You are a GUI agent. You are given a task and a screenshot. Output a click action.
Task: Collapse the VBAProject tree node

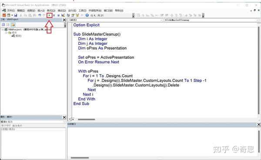pyautogui.click(x=3, y=30)
